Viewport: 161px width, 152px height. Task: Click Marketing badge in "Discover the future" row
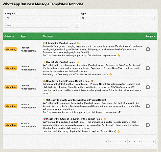point(11,125)
